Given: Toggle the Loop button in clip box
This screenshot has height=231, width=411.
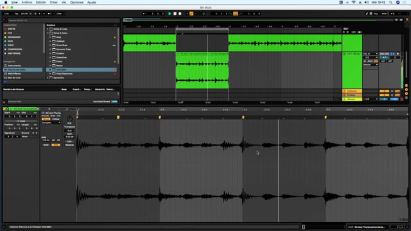Looking at the screenshot, I should pyautogui.click(x=21, y=121).
